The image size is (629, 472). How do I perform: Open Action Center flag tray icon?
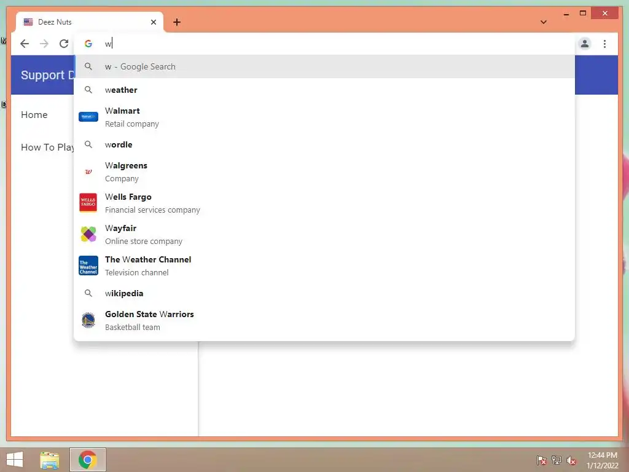point(542,460)
